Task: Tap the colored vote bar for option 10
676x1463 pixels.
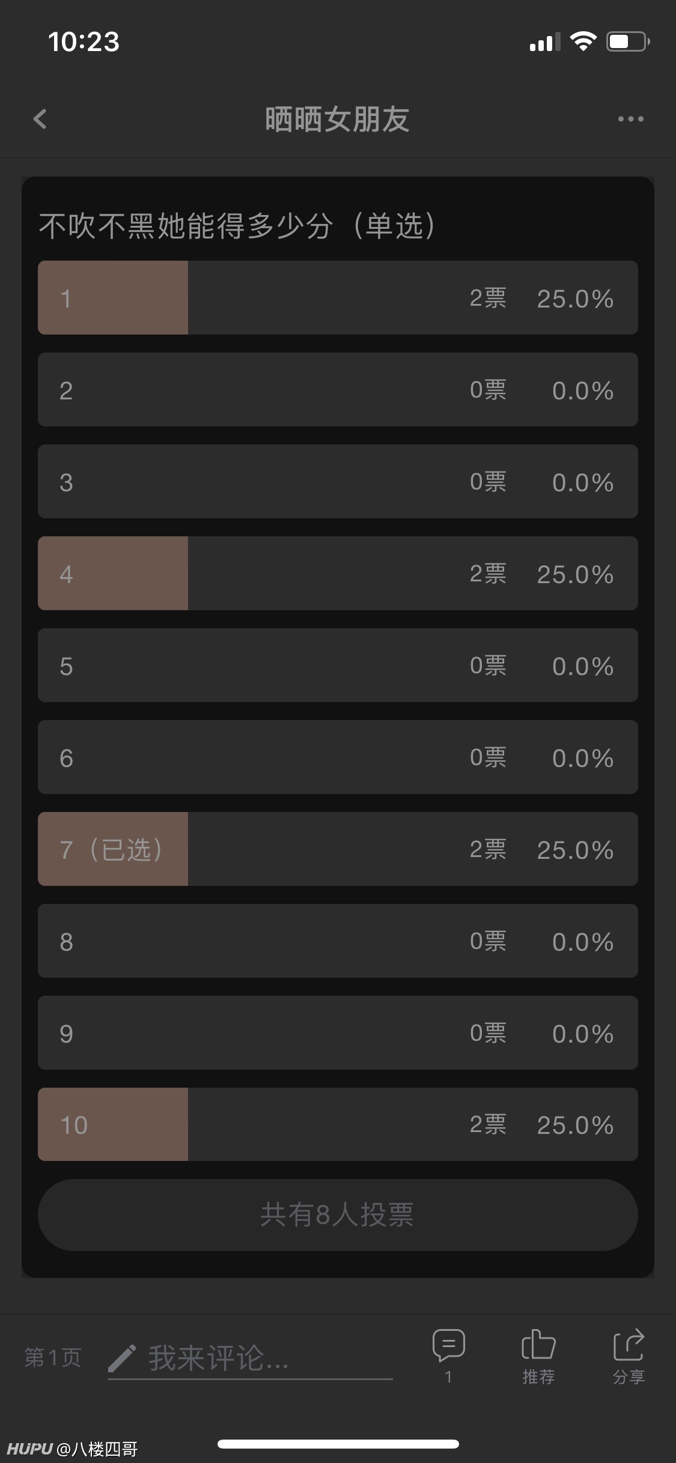Action: tap(113, 1124)
